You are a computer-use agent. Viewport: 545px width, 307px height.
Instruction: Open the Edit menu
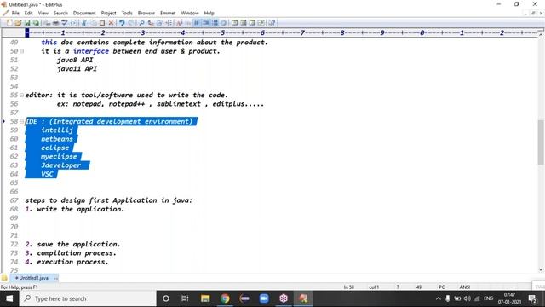click(28, 14)
